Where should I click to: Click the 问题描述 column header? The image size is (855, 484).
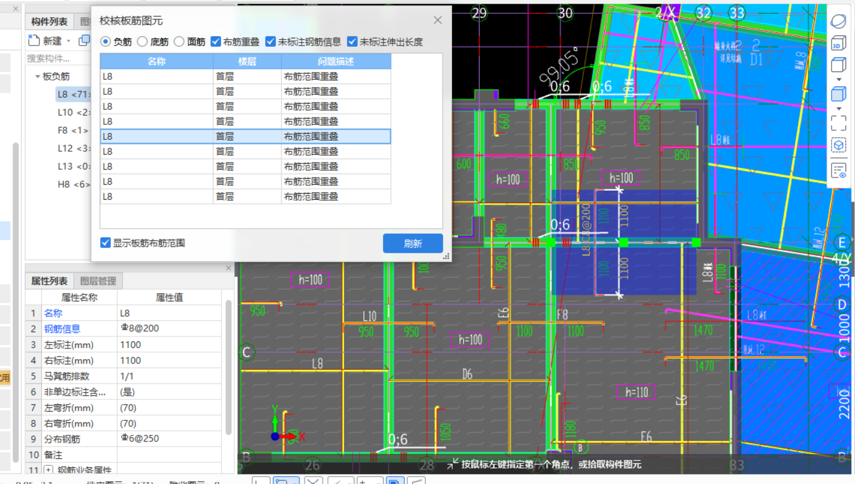point(336,61)
